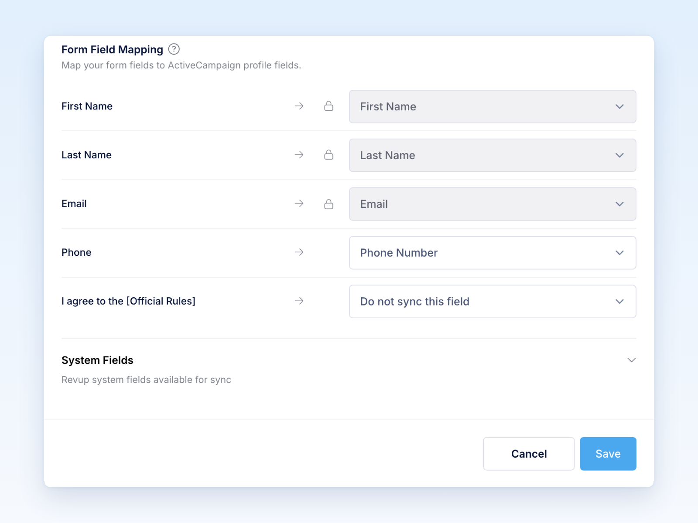Open the 'Do not sync this field' dropdown
This screenshot has height=523, width=698.
[x=493, y=302]
